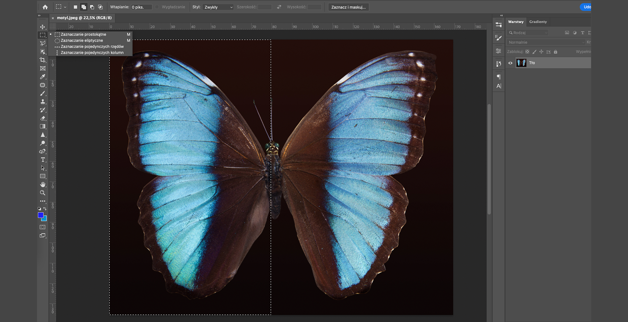
Task: Pick the Eyedropper tool
Action: click(43, 77)
